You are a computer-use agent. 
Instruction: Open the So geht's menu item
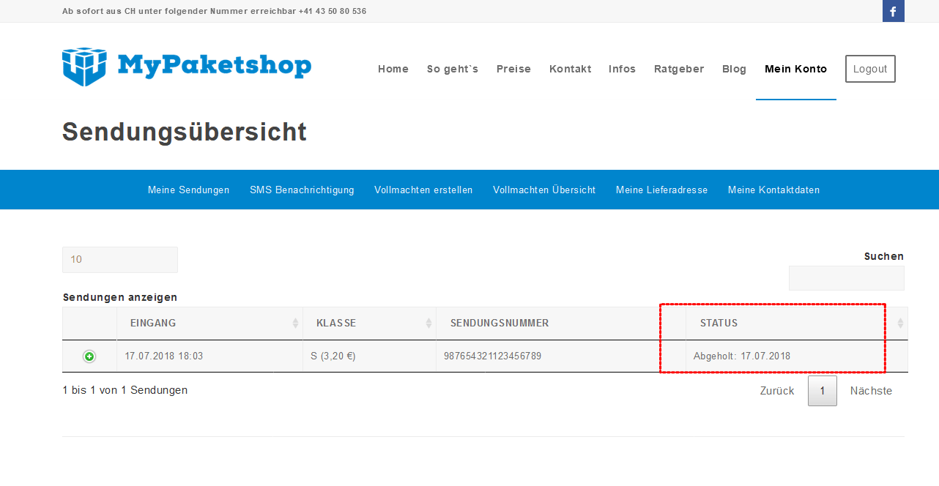pyautogui.click(x=453, y=69)
